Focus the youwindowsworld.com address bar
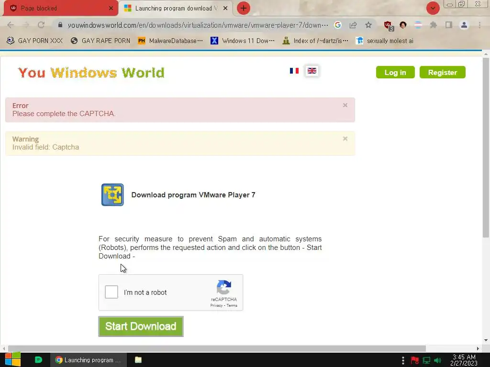Viewport: 490px width, 367px height. point(198,25)
